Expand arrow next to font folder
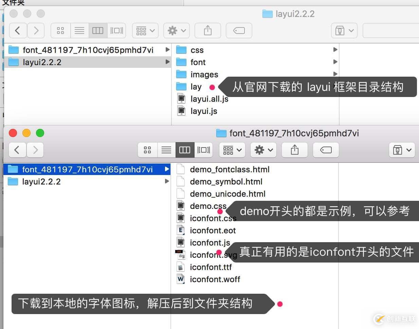 tap(335, 62)
